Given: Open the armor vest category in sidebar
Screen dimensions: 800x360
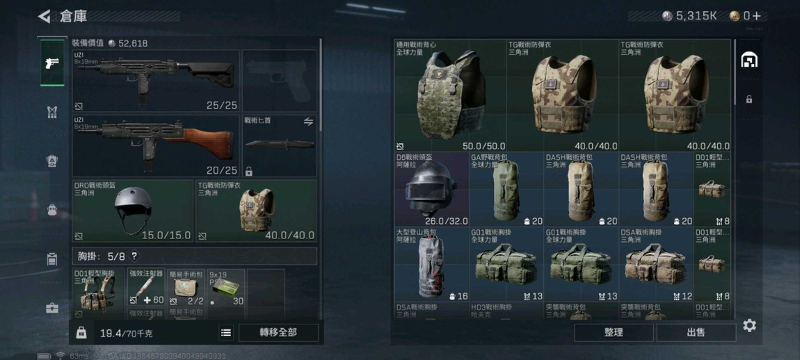Looking at the screenshot, I should tap(52, 112).
